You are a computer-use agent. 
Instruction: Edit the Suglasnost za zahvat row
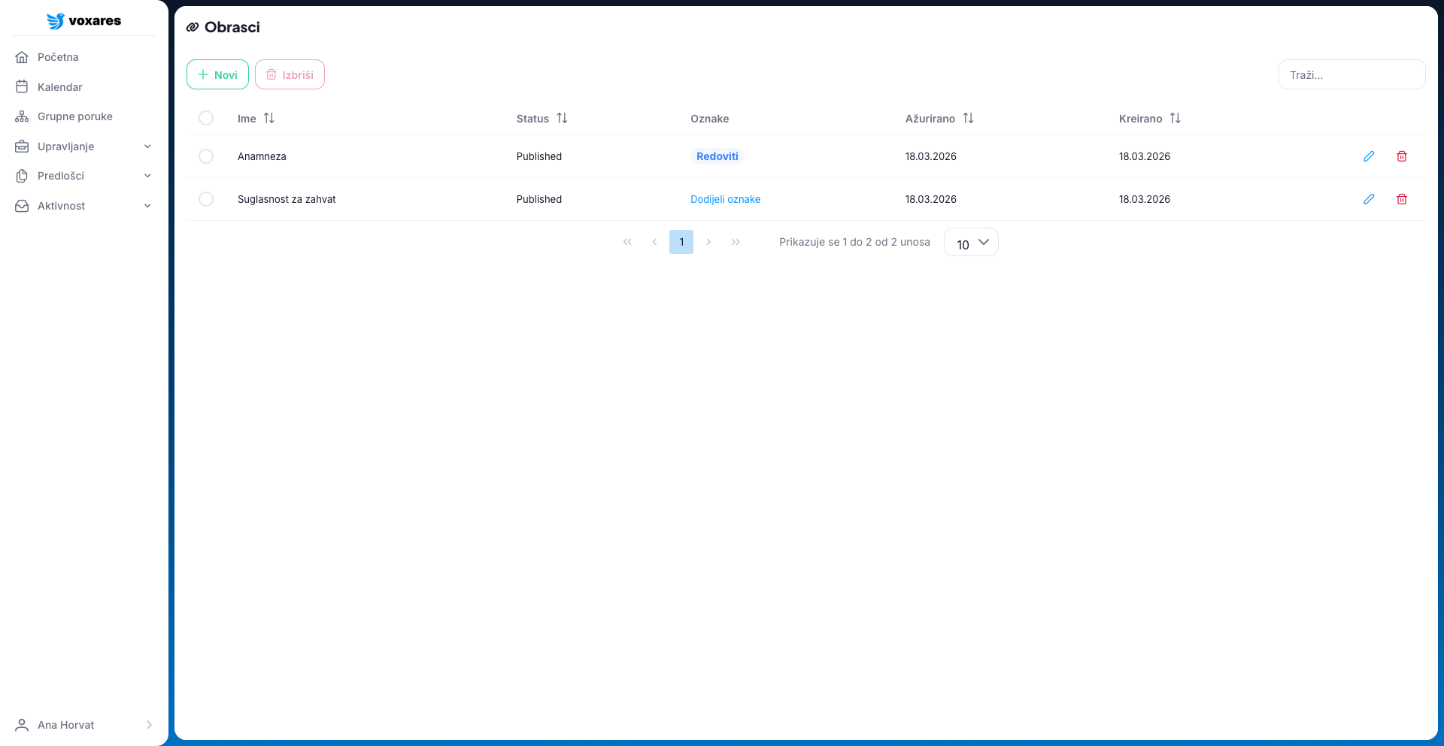pos(1369,199)
